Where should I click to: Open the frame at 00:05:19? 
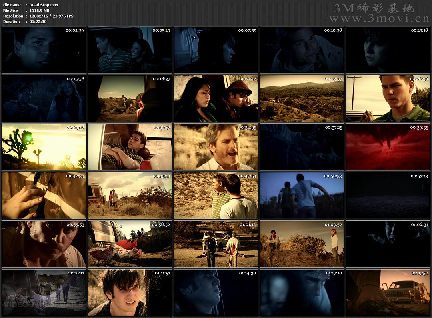point(130,50)
